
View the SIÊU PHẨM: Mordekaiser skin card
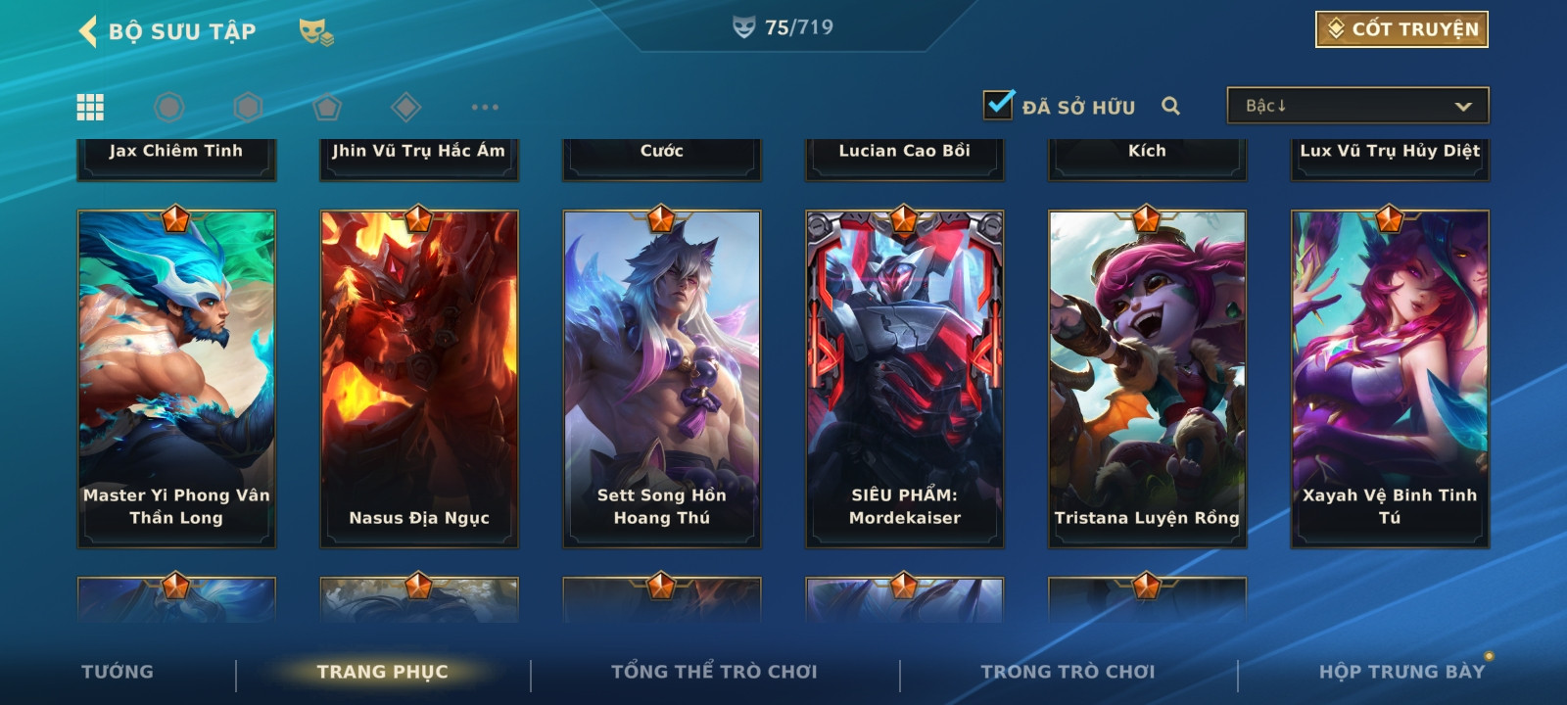(904, 379)
